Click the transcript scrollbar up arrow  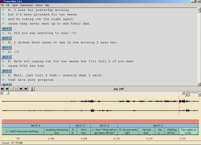[199, 9]
